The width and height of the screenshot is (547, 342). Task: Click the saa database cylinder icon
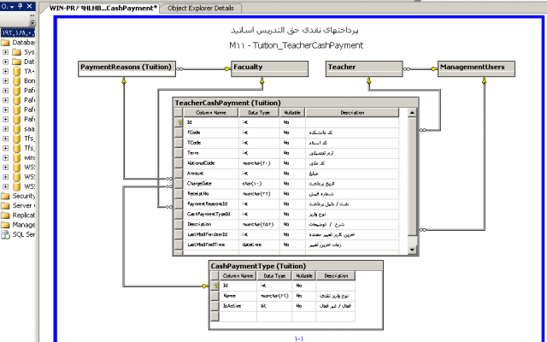pyautogui.click(x=16, y=129)
